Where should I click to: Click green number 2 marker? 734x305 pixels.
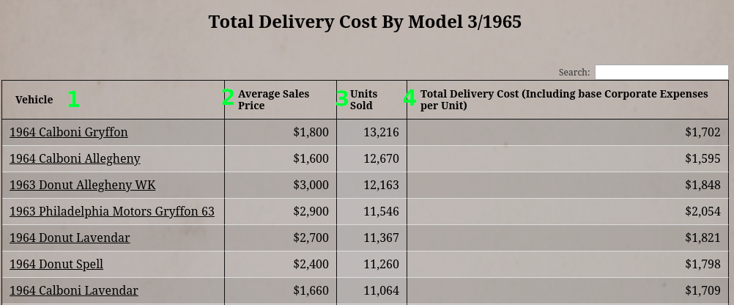229,98
